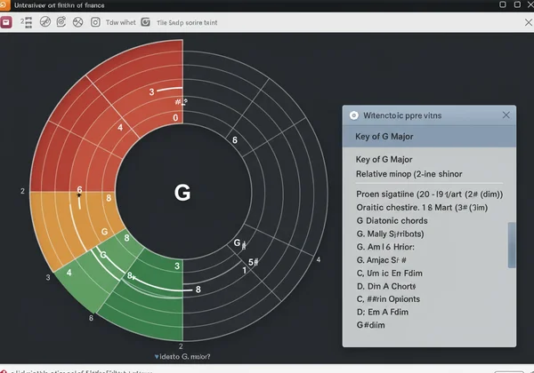Select 'Relative minop (2-ine shinor' row
The width and height of the screenshot is (534, 373).
[x=409, y=174]
